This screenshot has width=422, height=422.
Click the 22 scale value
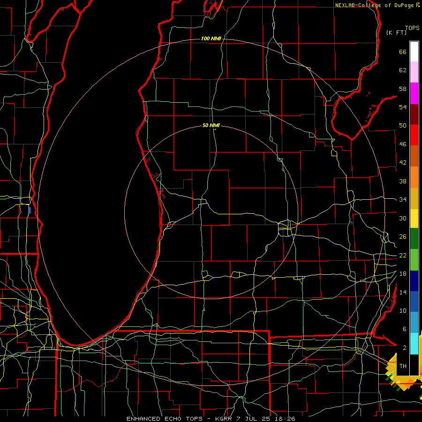point(403,255)
